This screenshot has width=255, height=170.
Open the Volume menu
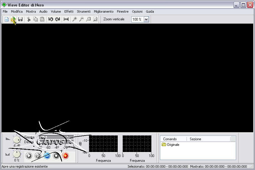pos(56,11)
